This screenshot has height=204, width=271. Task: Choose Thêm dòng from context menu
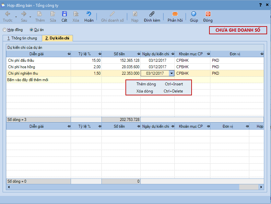146,84
